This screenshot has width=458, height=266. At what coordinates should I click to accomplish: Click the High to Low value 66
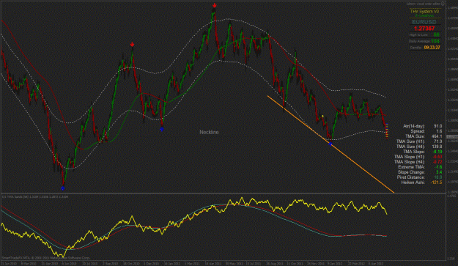click(x=436, y=34)
